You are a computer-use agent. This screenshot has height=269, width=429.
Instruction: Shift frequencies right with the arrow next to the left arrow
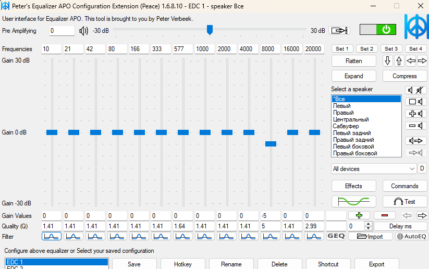pyautogui.click(x=422, y=61)
